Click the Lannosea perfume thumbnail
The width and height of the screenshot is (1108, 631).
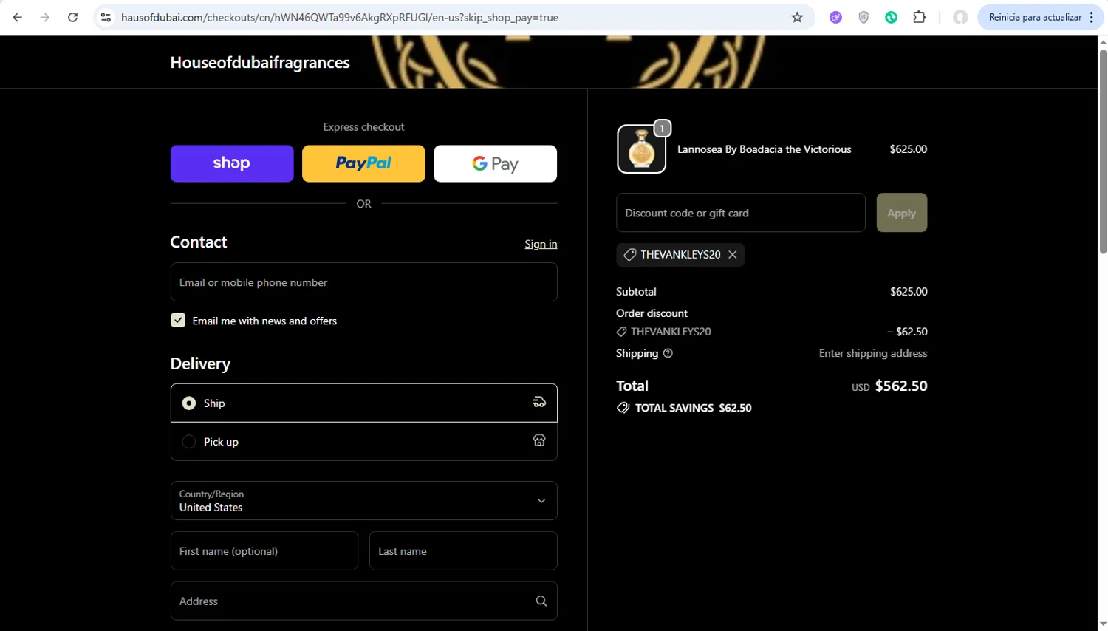pyautogui.click(x=641, y=149)
